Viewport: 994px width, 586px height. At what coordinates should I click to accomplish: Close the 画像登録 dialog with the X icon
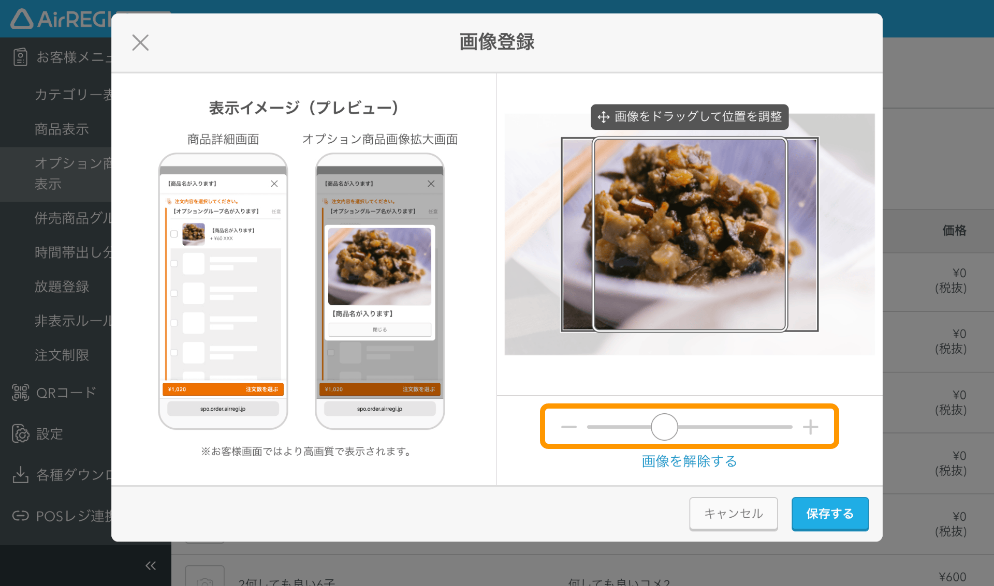tap(140, 42)
